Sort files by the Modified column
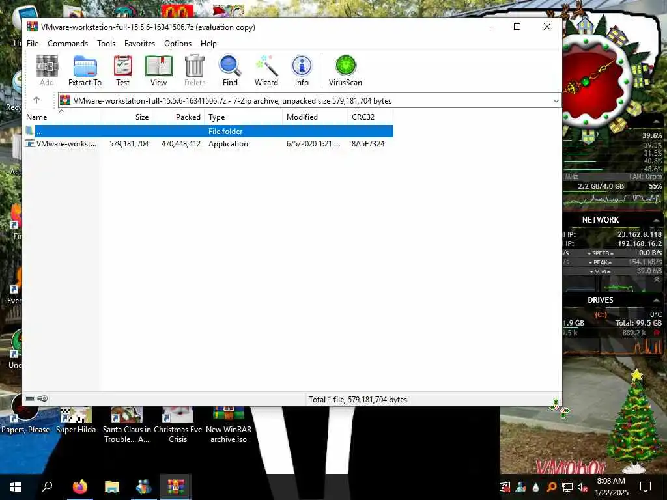This screenshot has width=667, height=500. point(315,117)
